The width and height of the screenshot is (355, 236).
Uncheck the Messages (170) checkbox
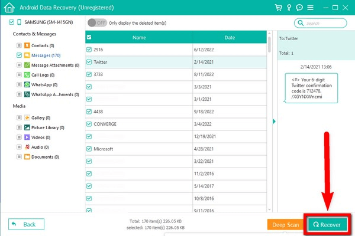click(x=19, y=55)
